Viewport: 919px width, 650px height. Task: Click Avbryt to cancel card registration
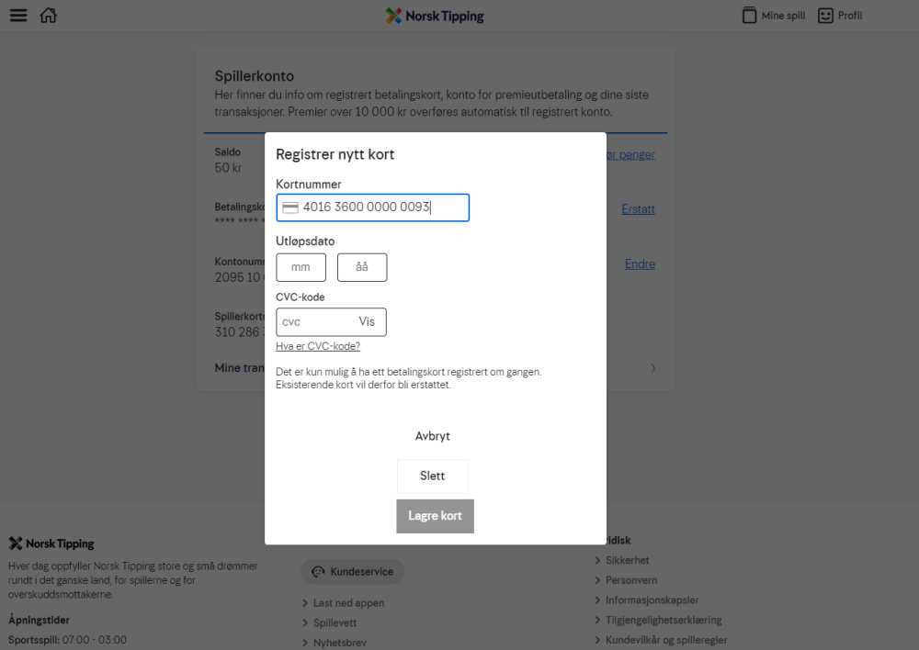tap(432, 436)
